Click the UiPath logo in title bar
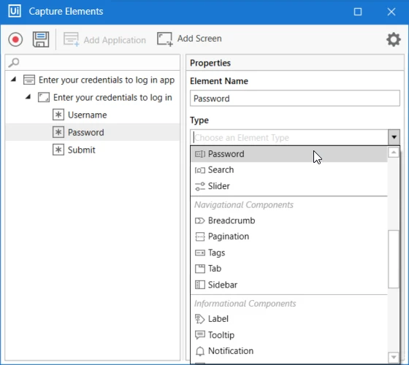The width and height of the screenshot is (409, 365). point(15,11)
